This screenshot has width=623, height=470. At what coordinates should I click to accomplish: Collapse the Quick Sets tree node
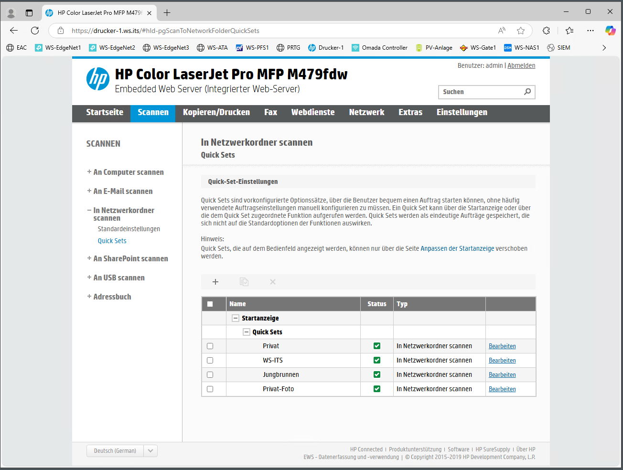pyautogui.click(x=247, y=332)
